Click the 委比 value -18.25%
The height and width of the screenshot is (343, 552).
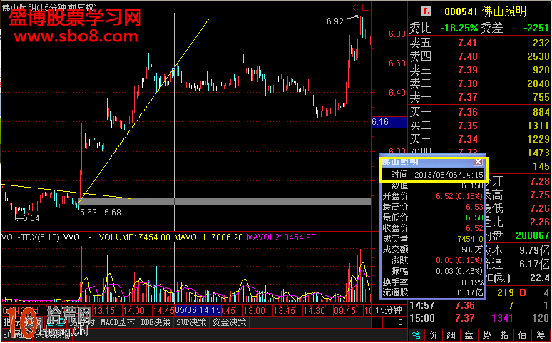click(x=459, y=29)
